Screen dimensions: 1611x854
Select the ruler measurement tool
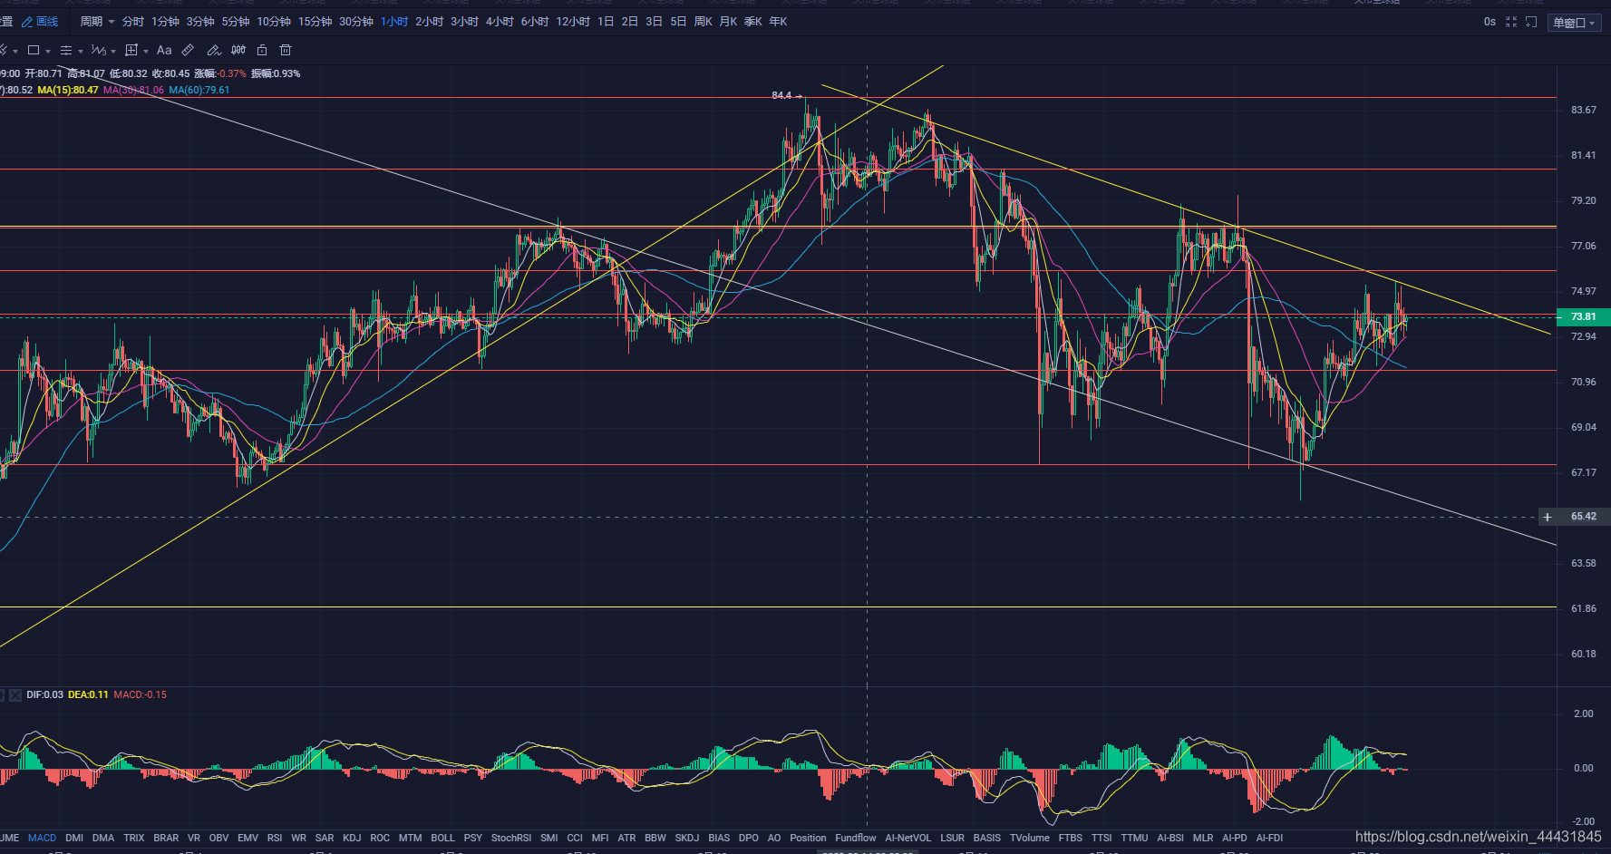(188, 50)
